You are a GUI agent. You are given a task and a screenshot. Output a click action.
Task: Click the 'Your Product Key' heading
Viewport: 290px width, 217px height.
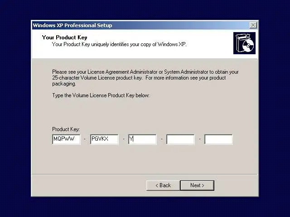tap(64, 38)
